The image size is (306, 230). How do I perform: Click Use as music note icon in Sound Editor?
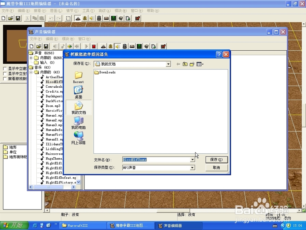(x=63, y=47)
